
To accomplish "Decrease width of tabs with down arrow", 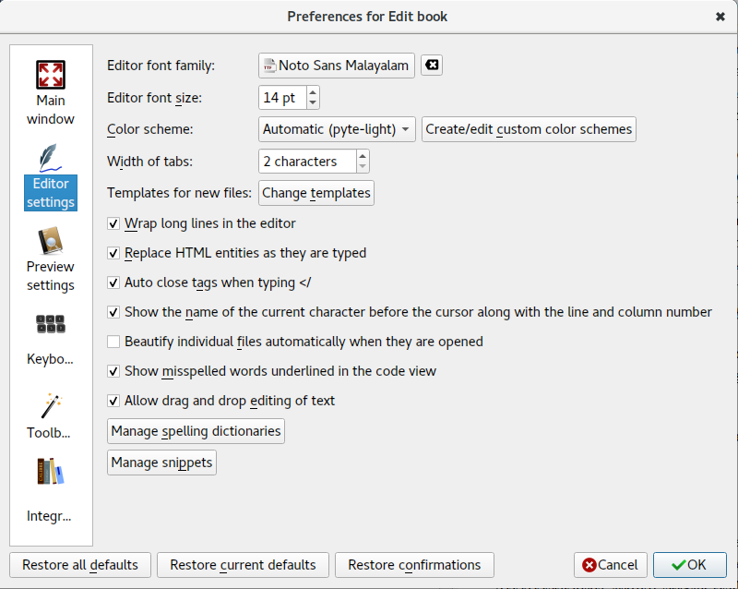I will tap(363, 166).
